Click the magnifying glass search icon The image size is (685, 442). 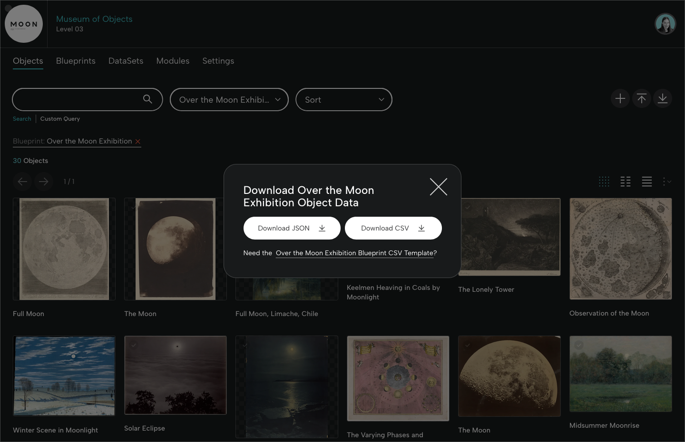click(147, 99)
